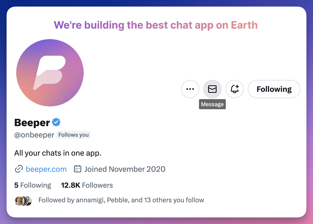Click the "best chat app on Earth" banner
This screenshot has width=313, height=224.
(156, 25)
